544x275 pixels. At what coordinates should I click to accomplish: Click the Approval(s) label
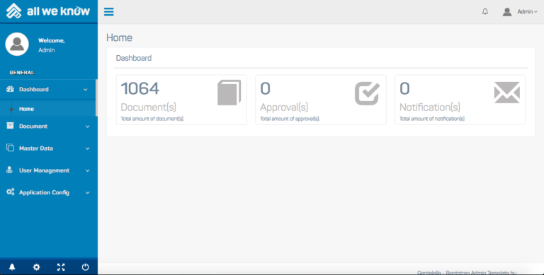pos(284,107)
